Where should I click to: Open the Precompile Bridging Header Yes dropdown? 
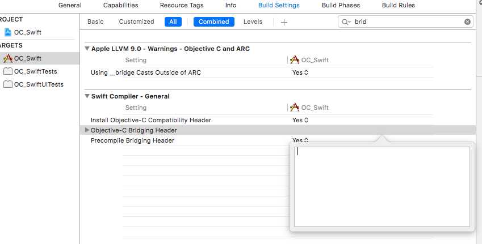(x=300, y=140)
